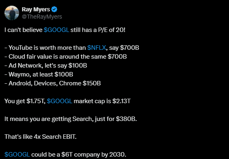The width and height of the screenshot is (229, 159).
Task: Click the Ad Network $100B line
Action: coord(46,66)
